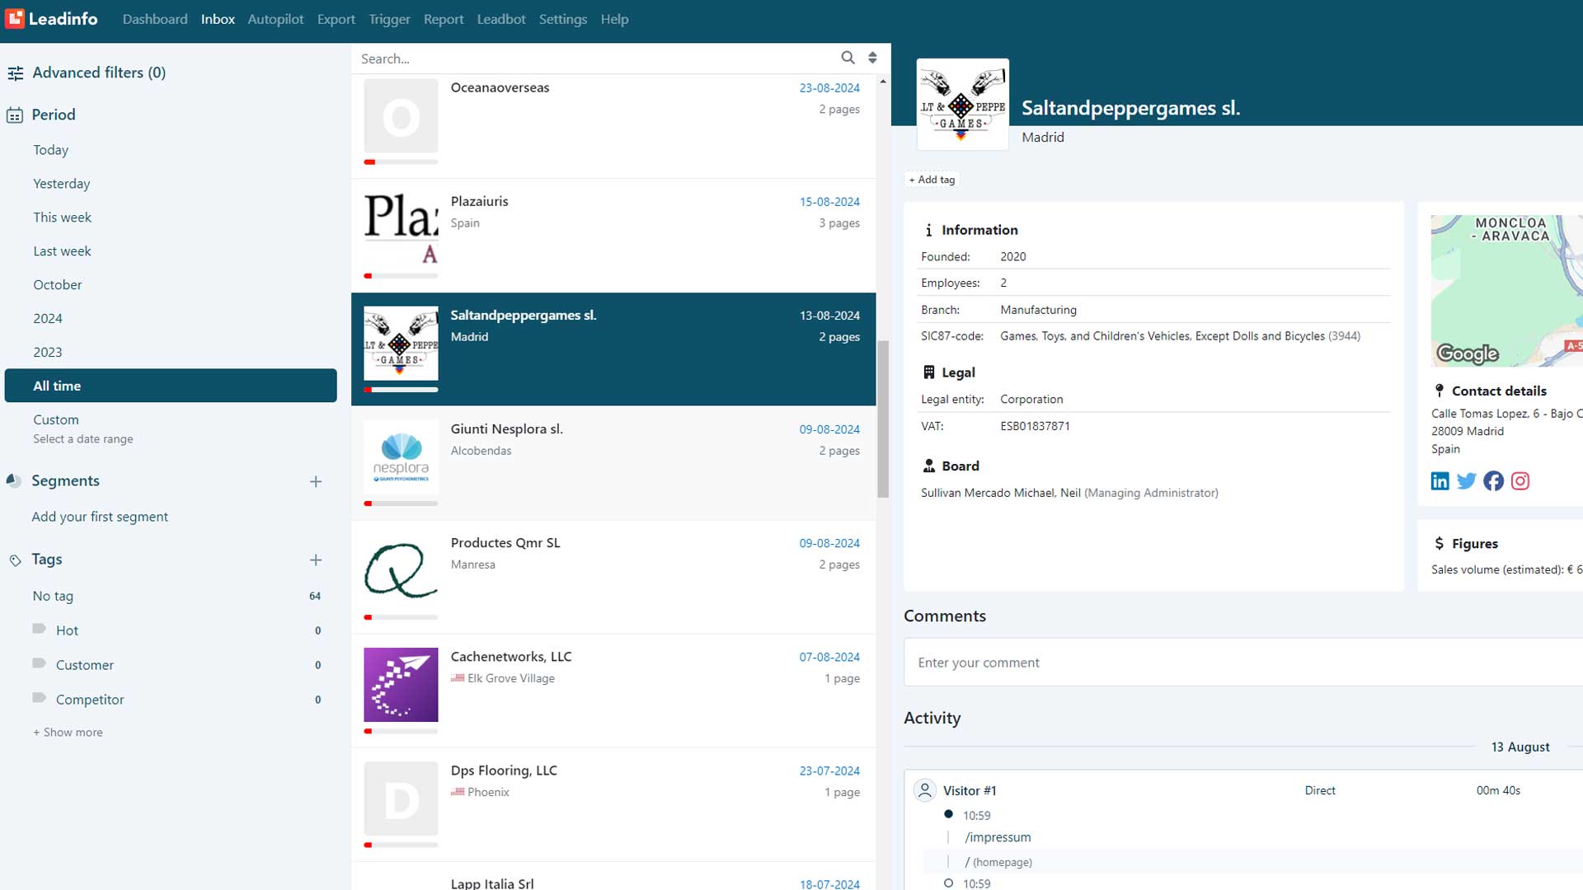Click the Enter your comment field
Screen dimensions: 1583x890
(1243, 663)
